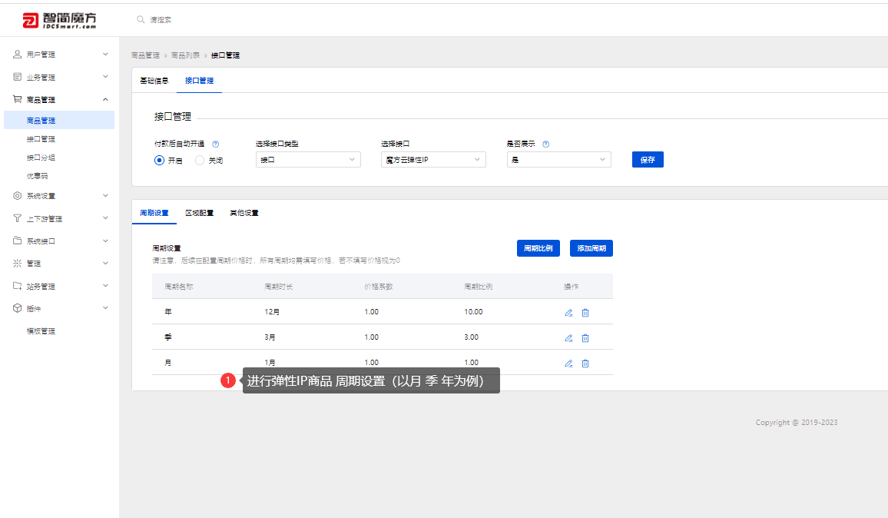Open the 选择接口 dropdown showing 魔方云弹性IP
888x518 pixels.
pos(433,160)
